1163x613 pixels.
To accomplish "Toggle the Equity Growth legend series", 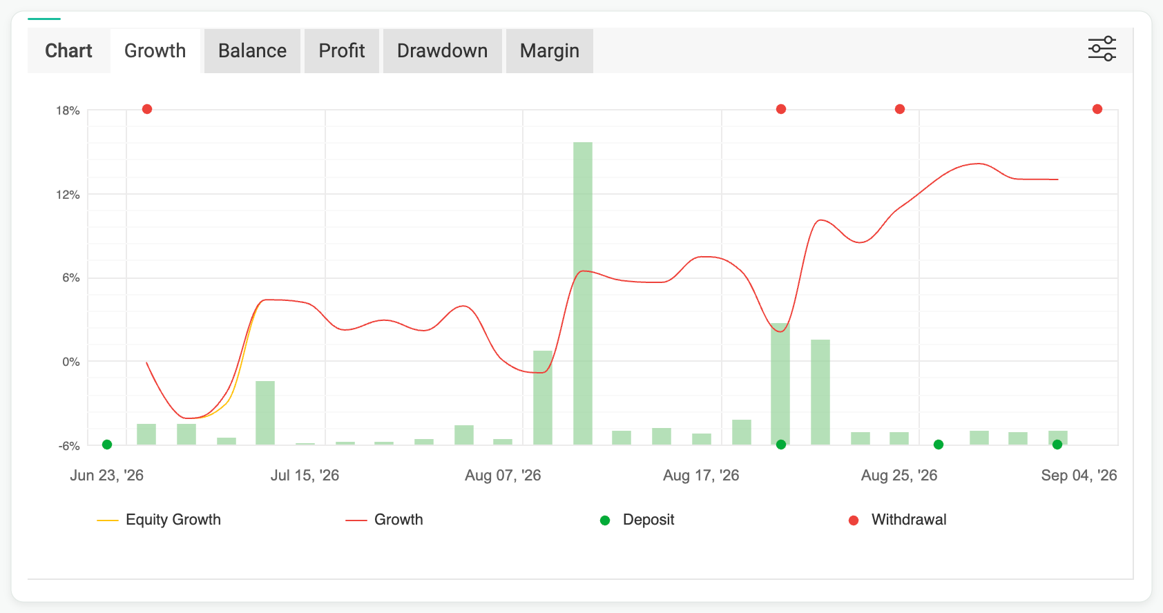I will tap(159, 520).
